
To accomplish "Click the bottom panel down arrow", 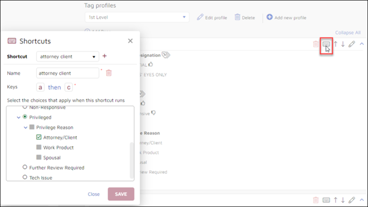I will pos(343,200).
